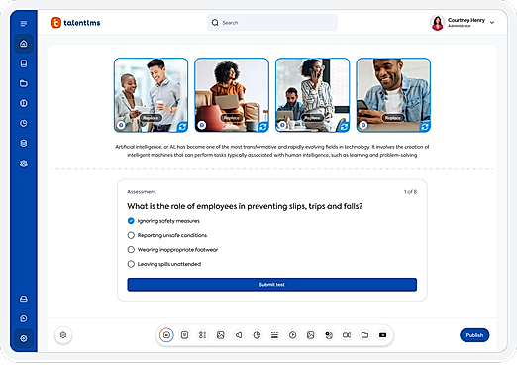Focus the Search field
517x365 pixels.
[x=272, y=23]
